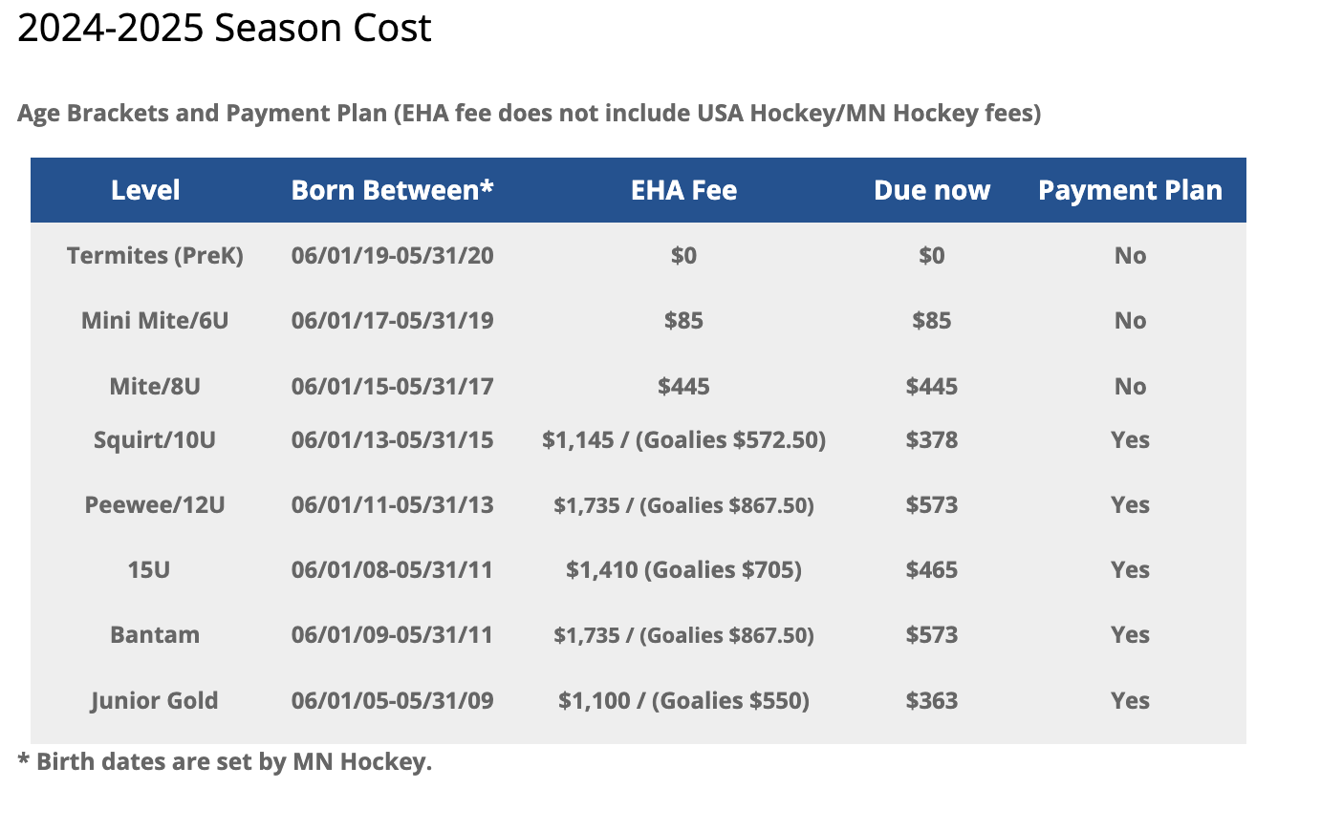This screenshot has width=1321, height=831.
Task: Select the "EHA Fee" column header
Action: (683, 190)
